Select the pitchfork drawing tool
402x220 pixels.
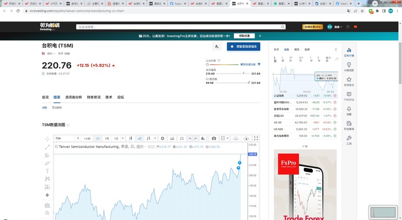47,155
